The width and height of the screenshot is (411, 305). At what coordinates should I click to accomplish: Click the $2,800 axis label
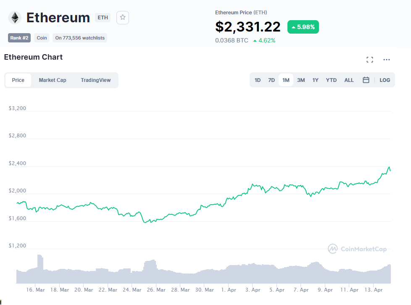coord(17,135)
